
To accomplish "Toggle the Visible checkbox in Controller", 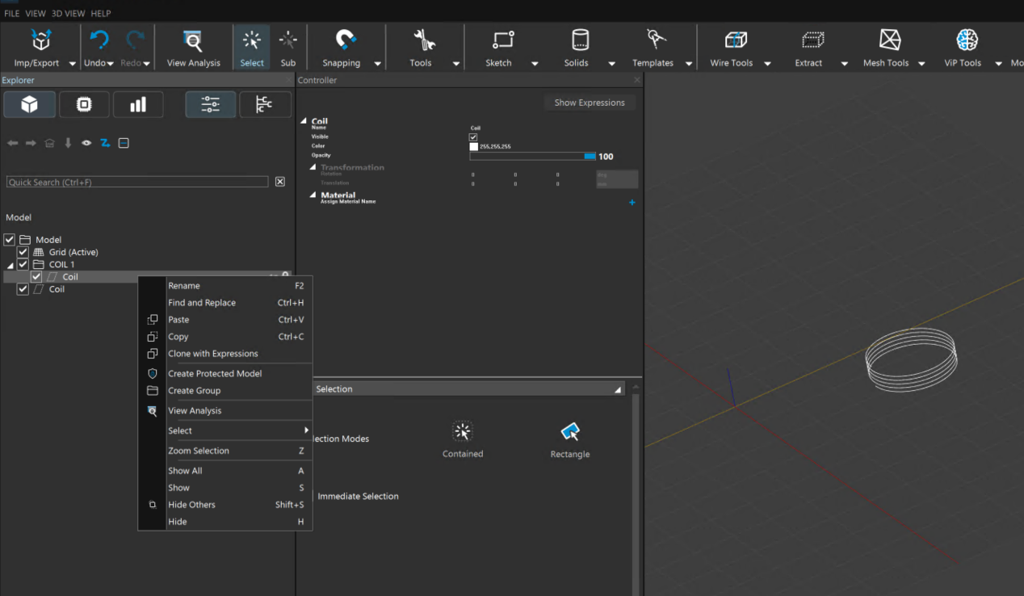I will (473, 137).
